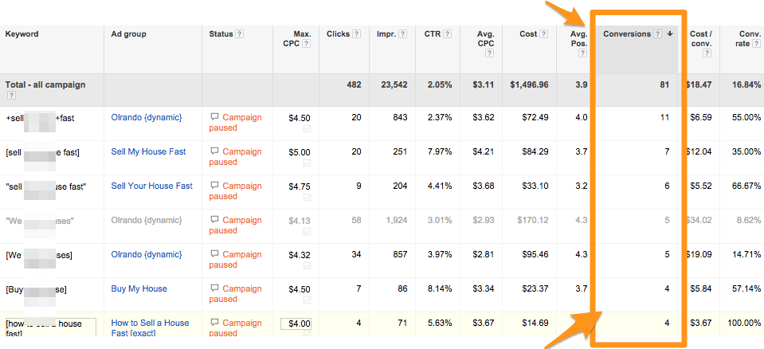Screen dimensions: 764x349
Task: Click the keyword edit box in the last row
Action: [49, 327]
